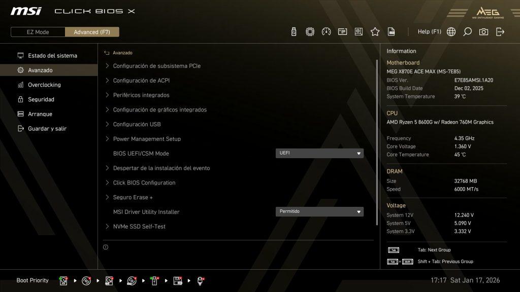Image resolution: width=520 pixels, height=292 pixels.
Task: Click Help (F1) button
Action: (430, 32)
